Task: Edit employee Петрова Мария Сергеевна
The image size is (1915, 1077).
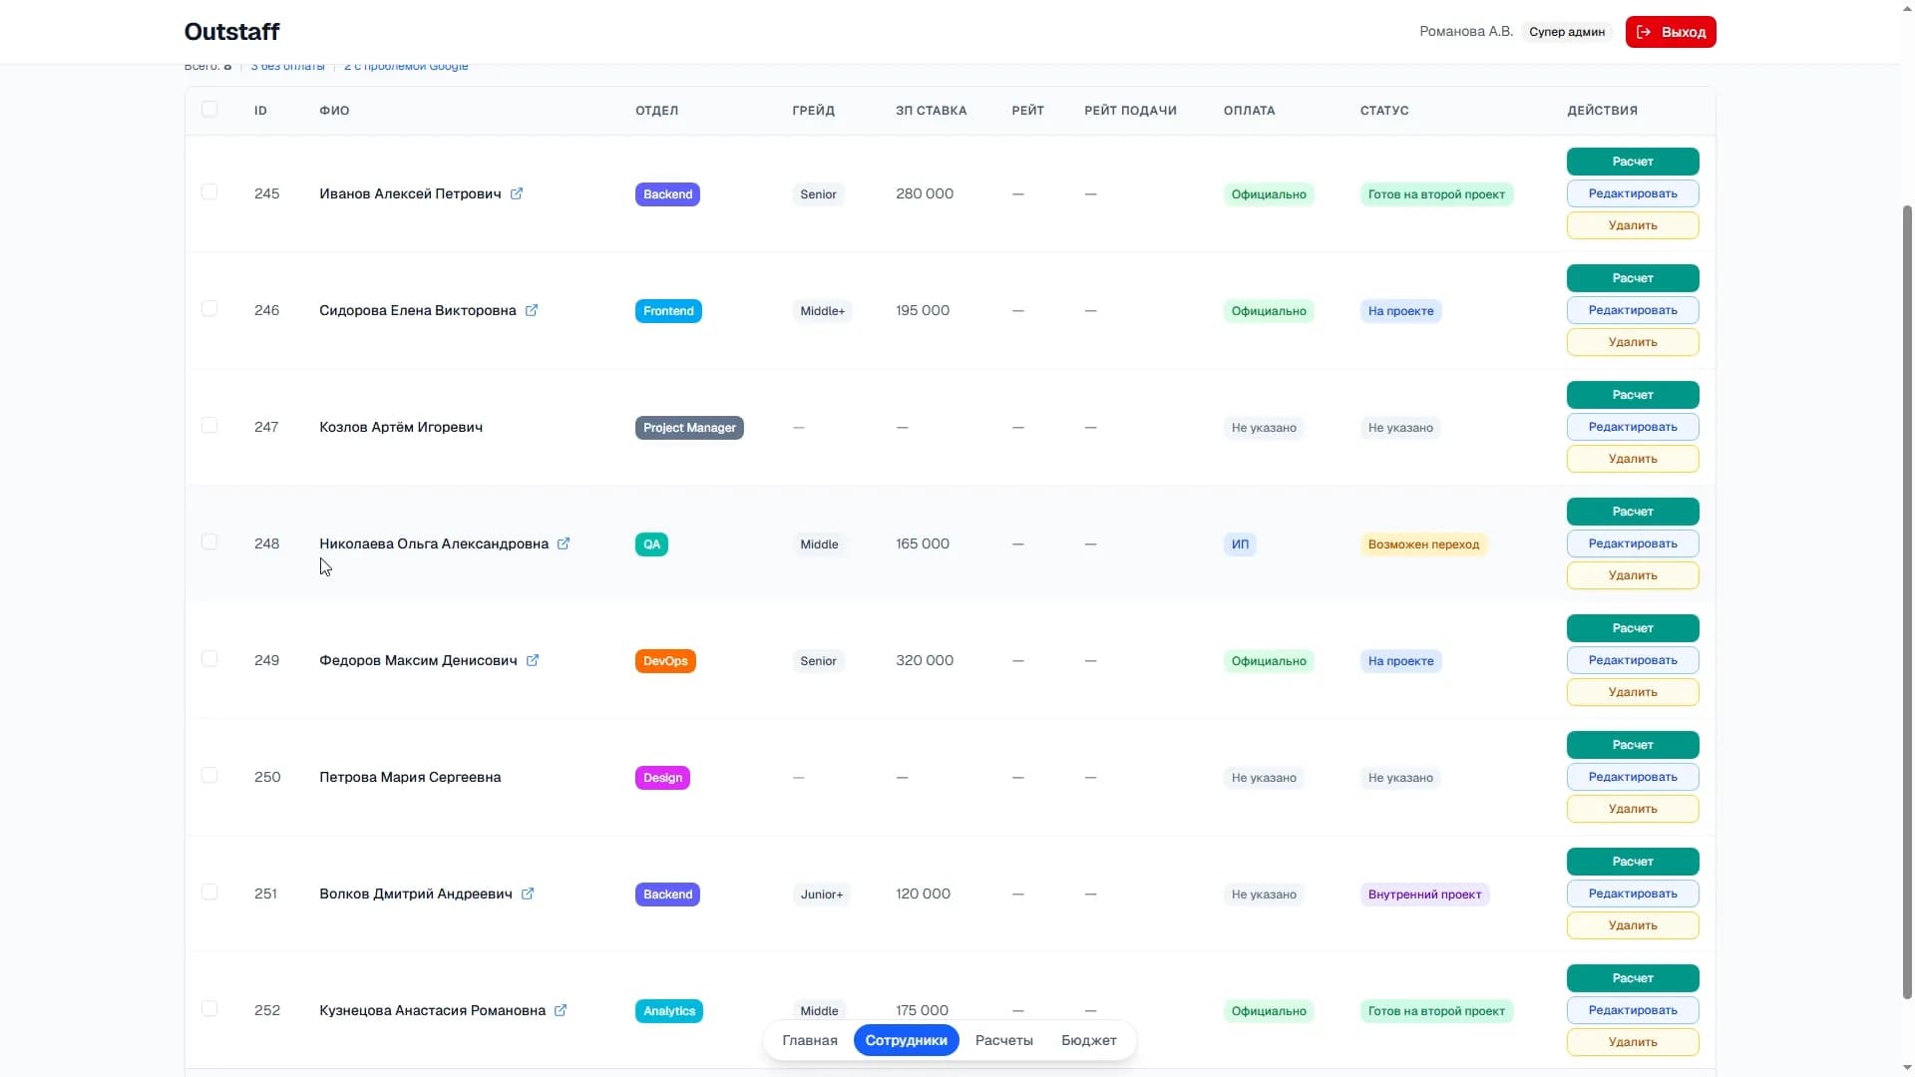Action: [1633, 777]
